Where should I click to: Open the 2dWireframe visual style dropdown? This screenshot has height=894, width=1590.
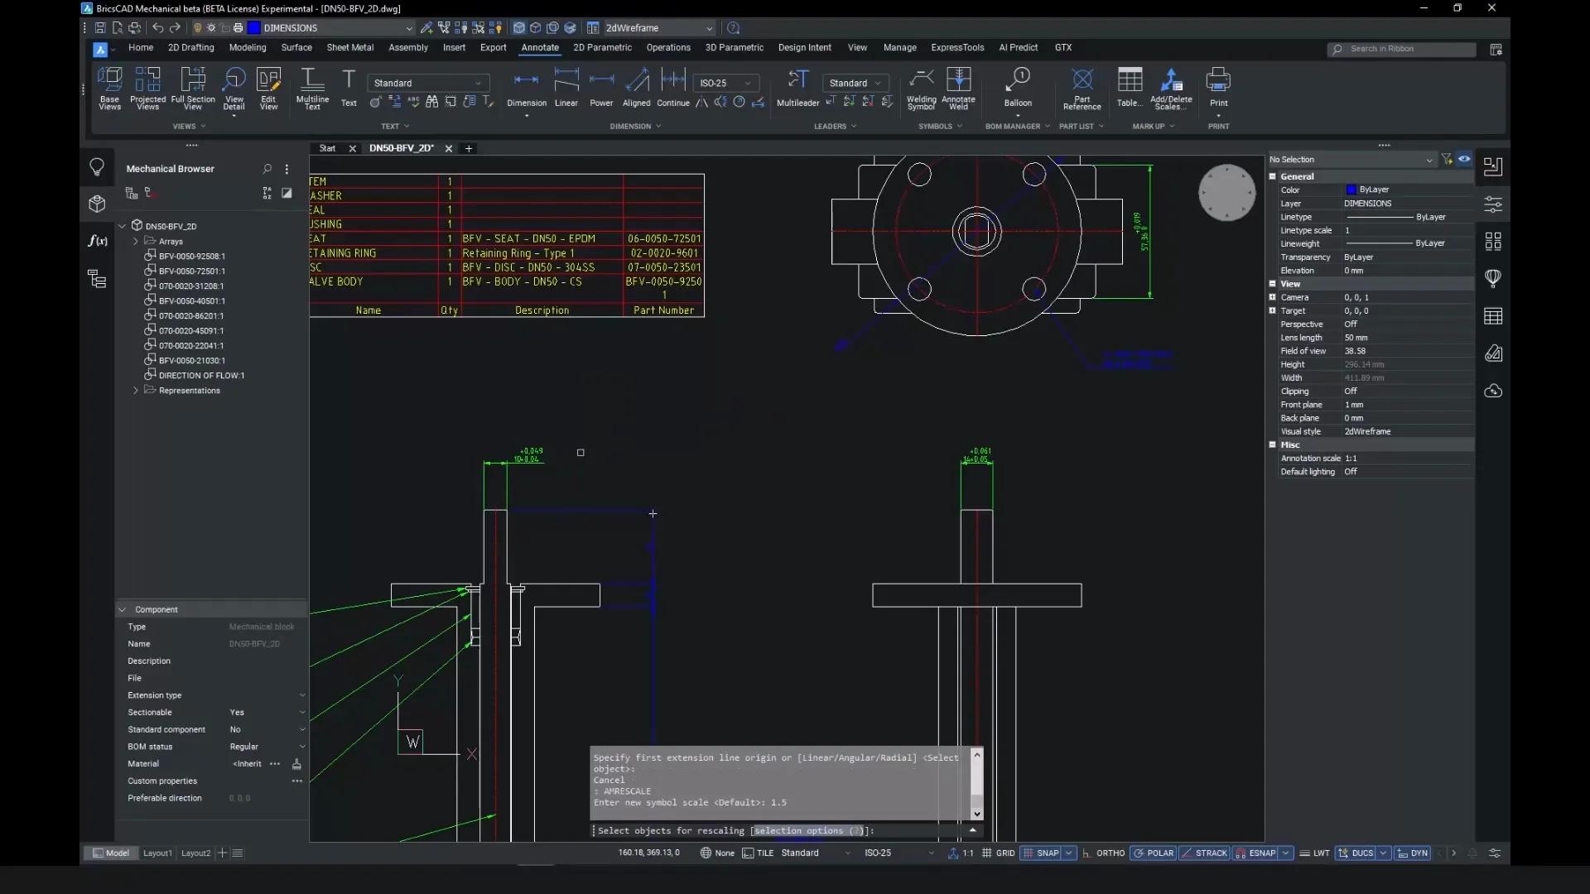tap(658, 28)
